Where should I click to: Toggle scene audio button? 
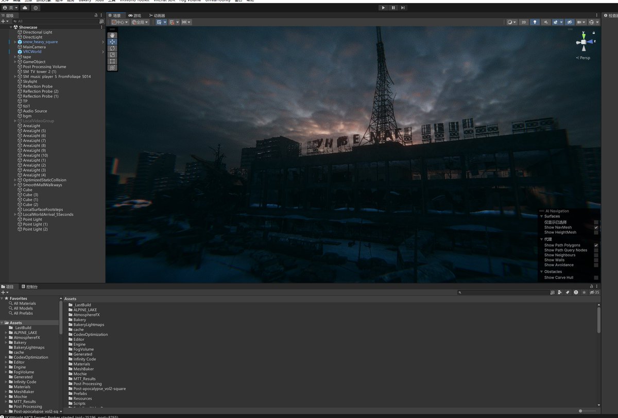(546, 22)
